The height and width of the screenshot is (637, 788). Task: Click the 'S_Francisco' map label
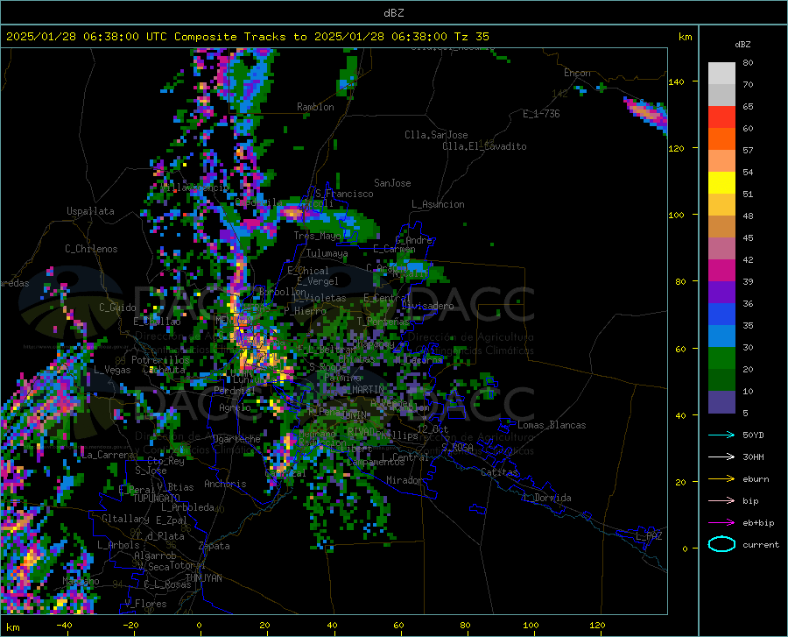tap(344, 194)
